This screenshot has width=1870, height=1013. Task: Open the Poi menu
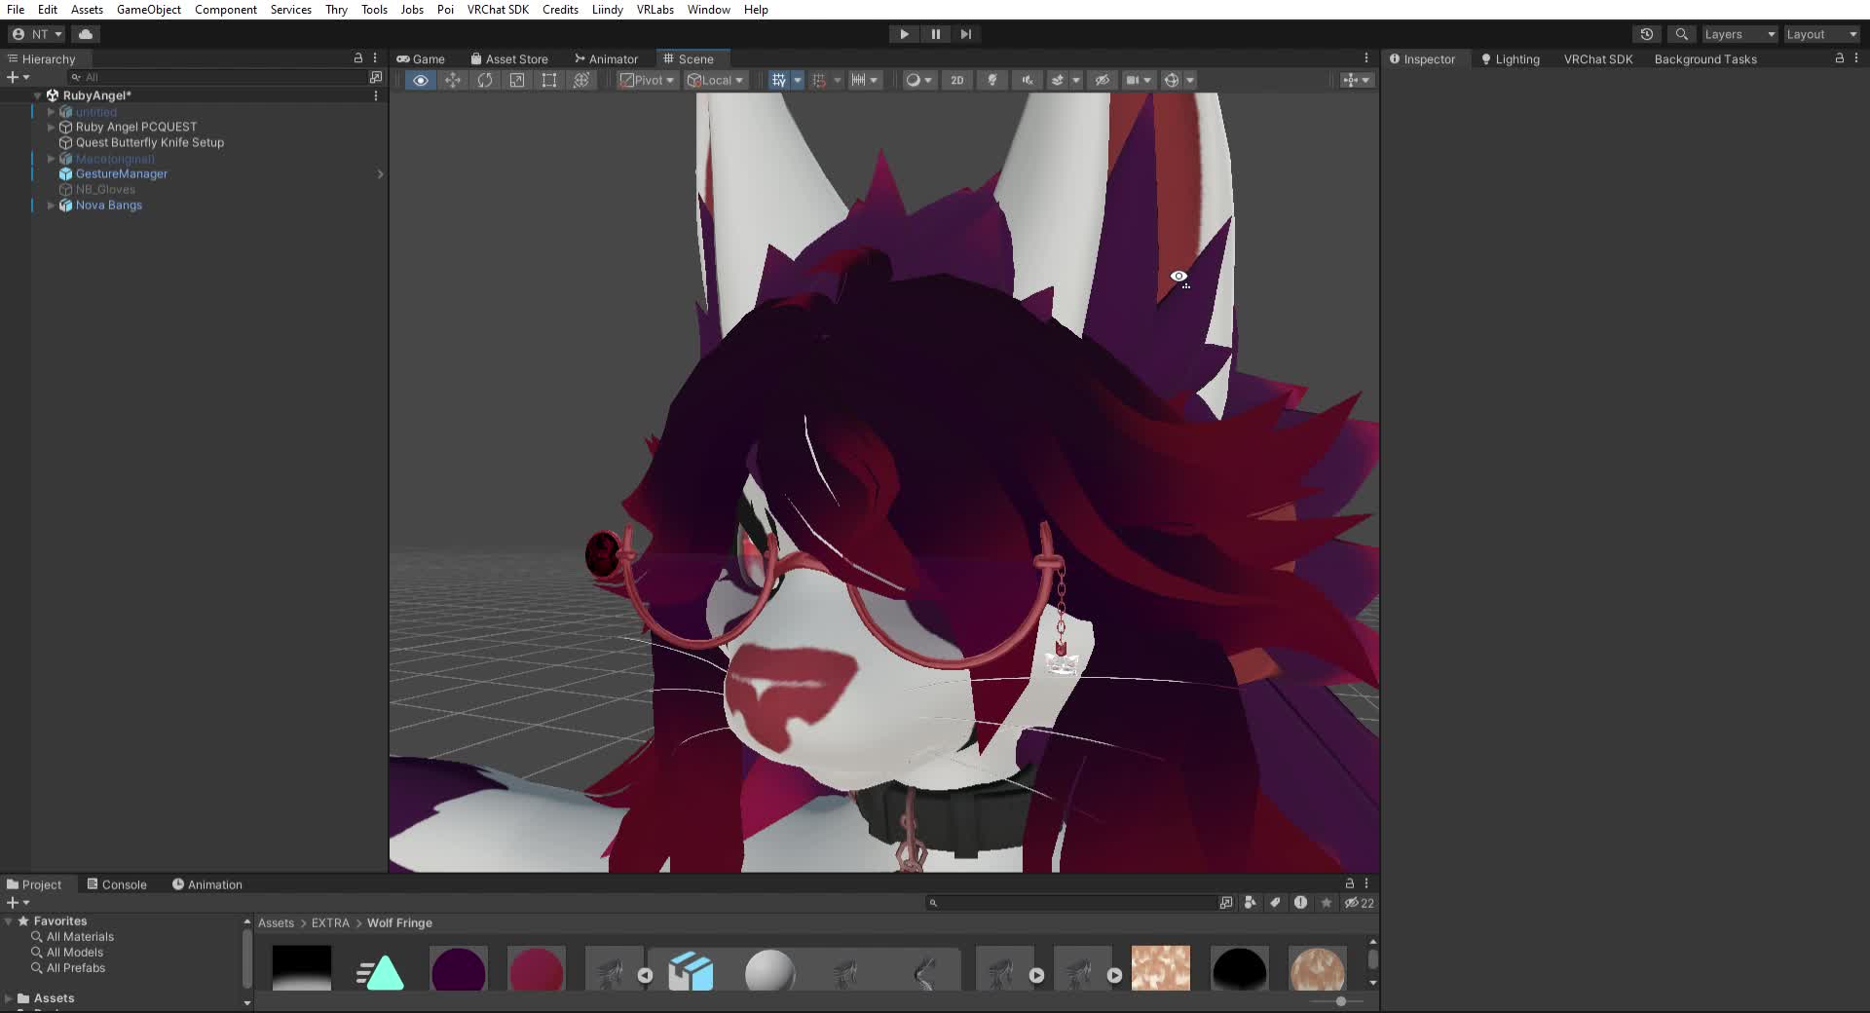[445, 10]
